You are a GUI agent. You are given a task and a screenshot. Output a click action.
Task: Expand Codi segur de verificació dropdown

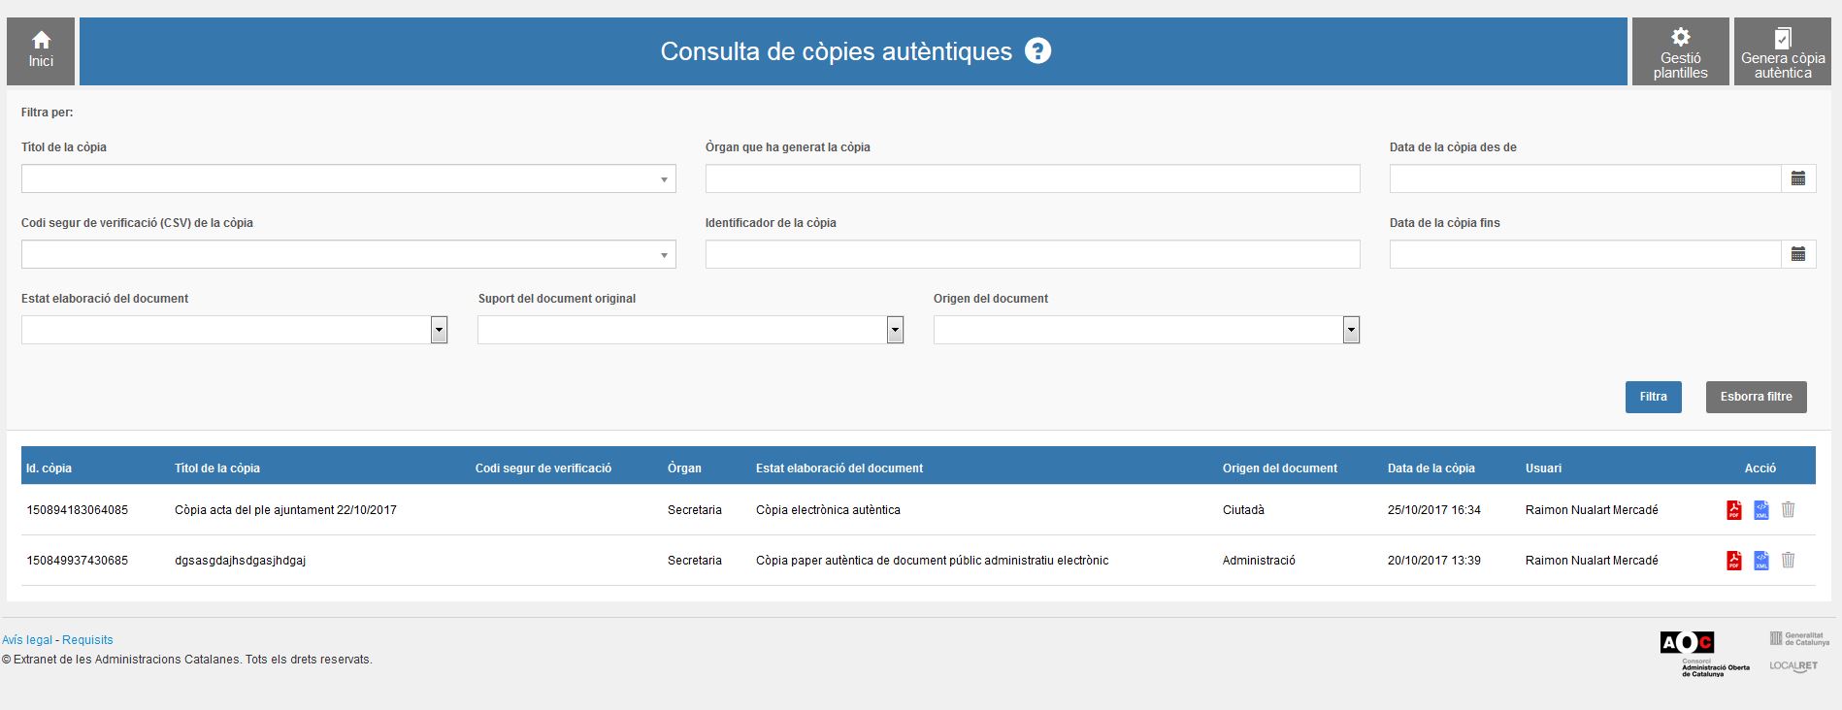click(x=664, y=255)
